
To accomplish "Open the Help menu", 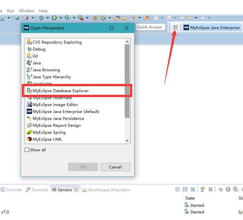I will [43, 11].
